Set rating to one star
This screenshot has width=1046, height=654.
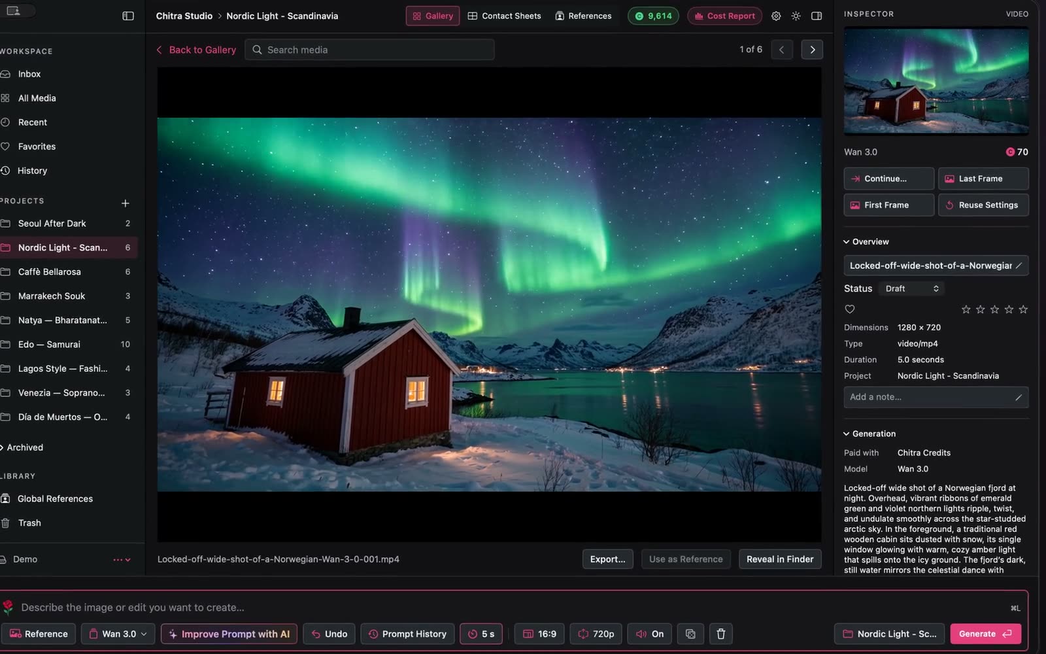coord(966,309)
